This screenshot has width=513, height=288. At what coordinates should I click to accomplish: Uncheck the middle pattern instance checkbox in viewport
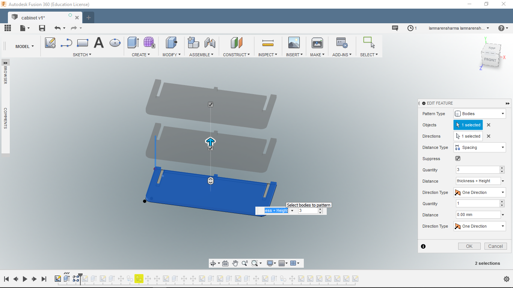pos(211,148)
